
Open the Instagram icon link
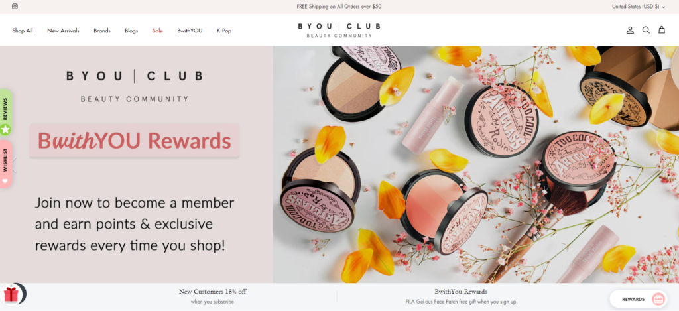pos(15,7)
